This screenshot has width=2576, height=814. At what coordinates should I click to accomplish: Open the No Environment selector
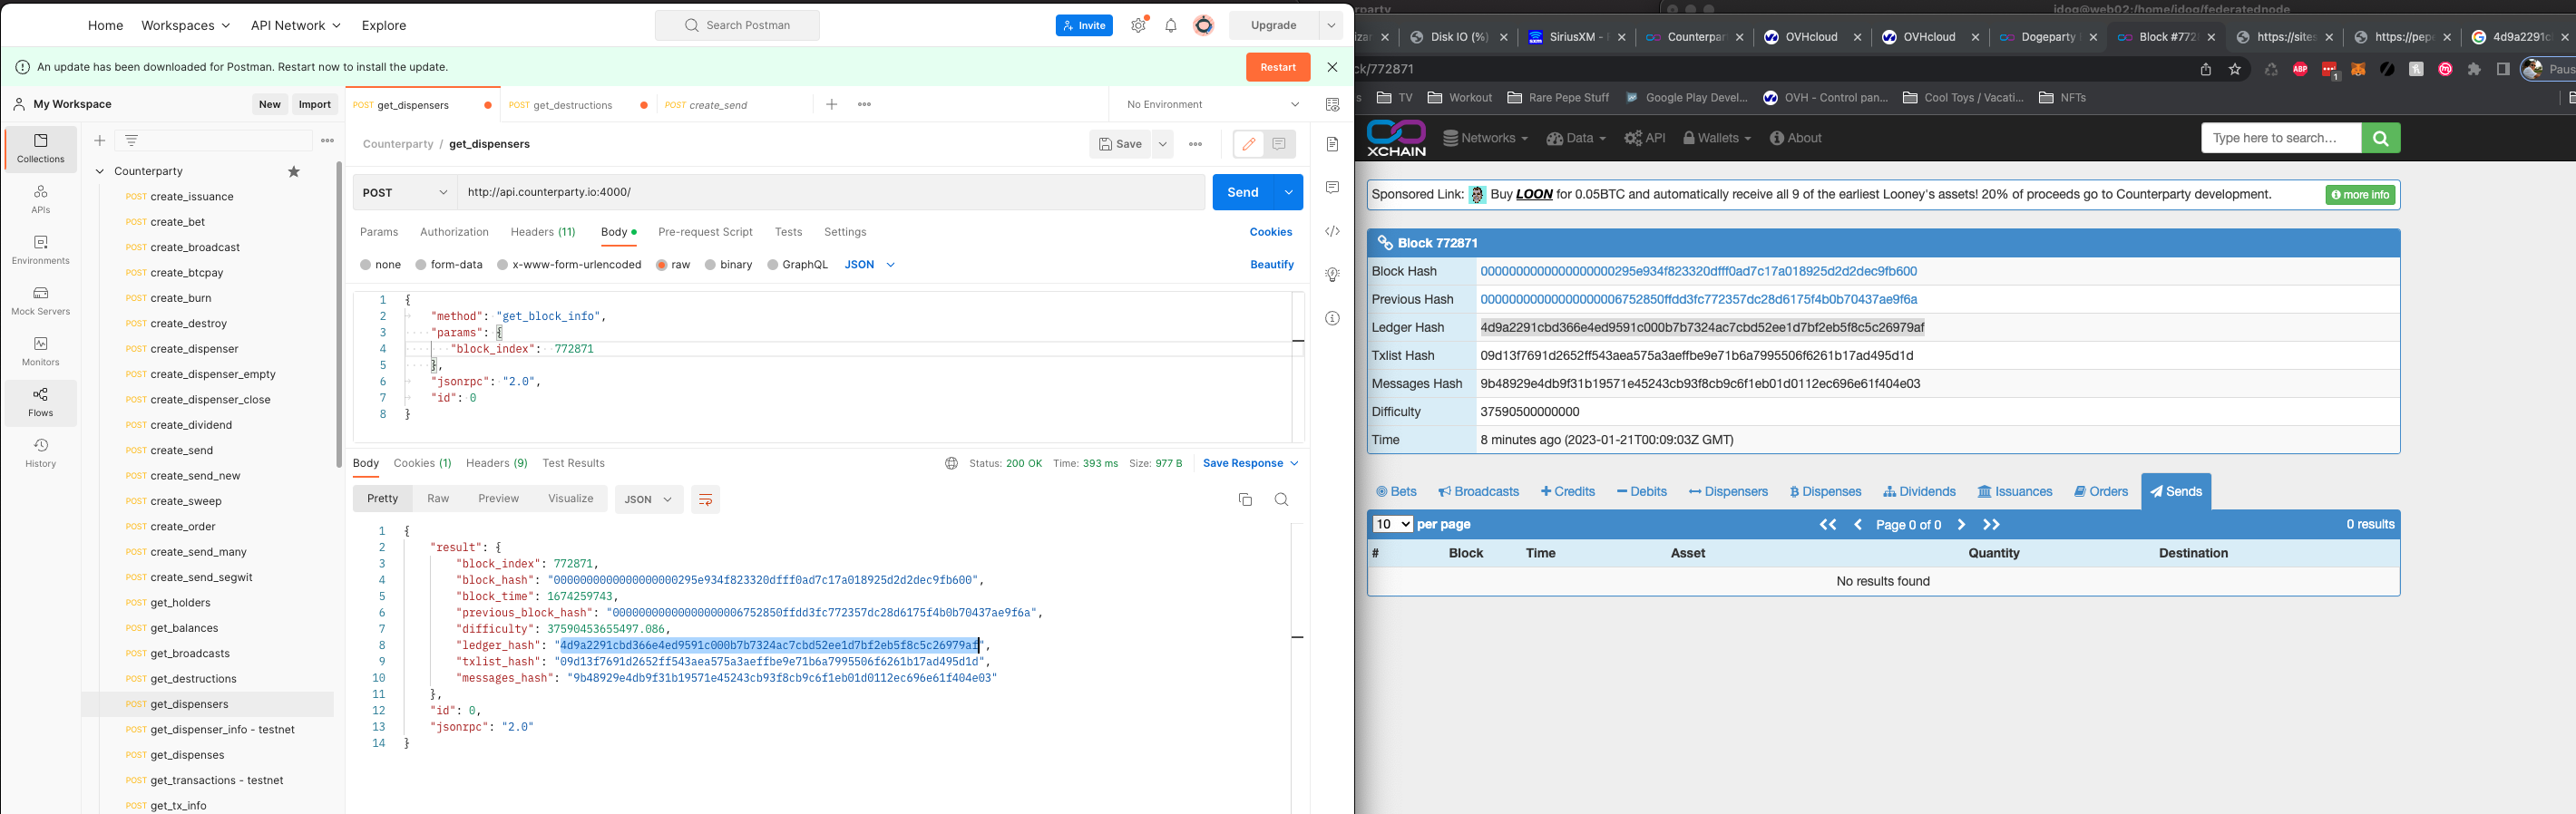1213,105
